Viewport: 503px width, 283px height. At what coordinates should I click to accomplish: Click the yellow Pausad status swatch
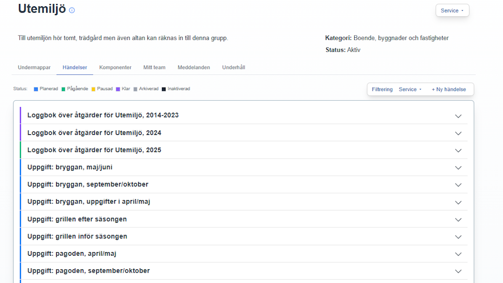pyautogui.click(x=93, y=89)
